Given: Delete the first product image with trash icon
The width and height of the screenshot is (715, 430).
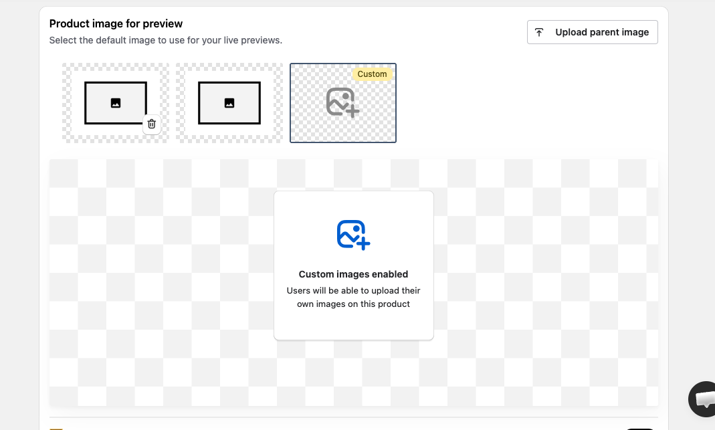Looking at the screenshot, I should [152, 124].
